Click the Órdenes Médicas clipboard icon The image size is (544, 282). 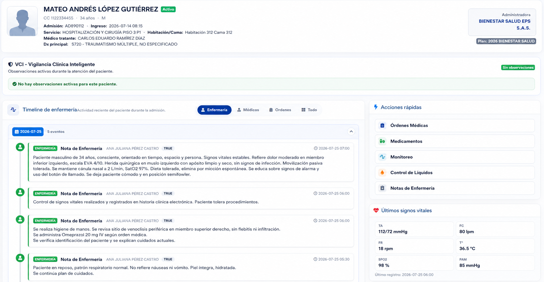tap(382, 126)
